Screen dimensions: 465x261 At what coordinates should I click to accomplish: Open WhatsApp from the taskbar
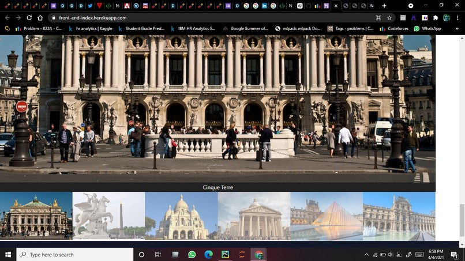[192, 255]
